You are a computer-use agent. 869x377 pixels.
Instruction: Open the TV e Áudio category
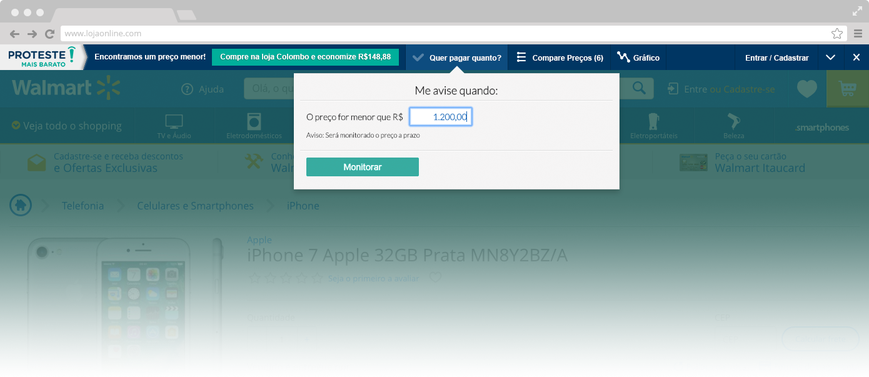174,127
